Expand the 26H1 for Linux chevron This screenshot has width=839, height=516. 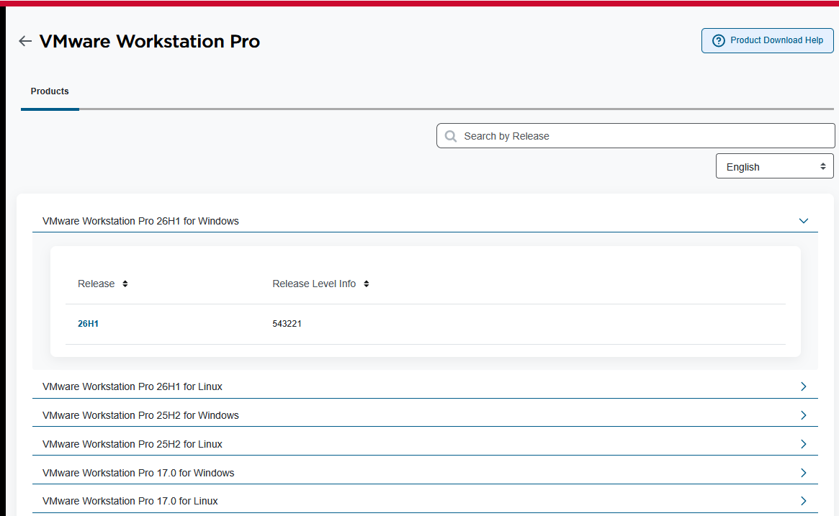[803, 386]
